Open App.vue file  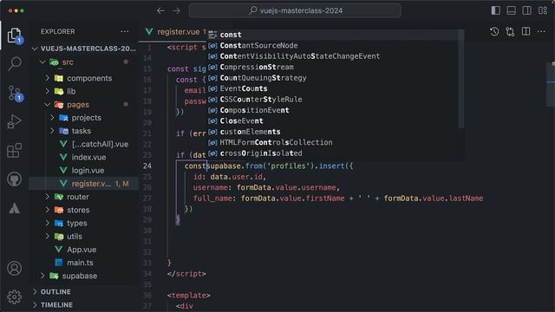(x=84, y=250)
